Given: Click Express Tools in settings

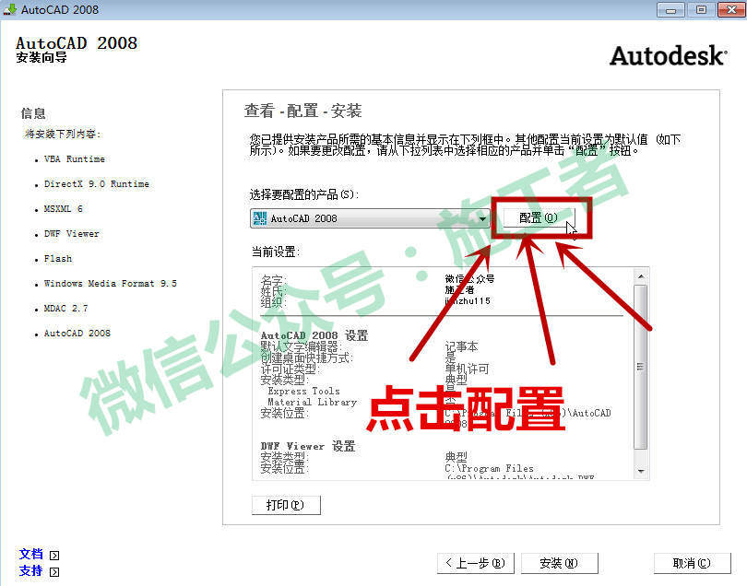Looking at the screenshot, I should point(304,392).
